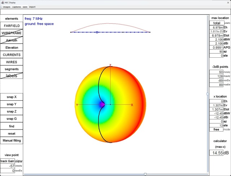Toggle the CURRENTS display
The height and width of the screenshot is (176, 231).
12,55
